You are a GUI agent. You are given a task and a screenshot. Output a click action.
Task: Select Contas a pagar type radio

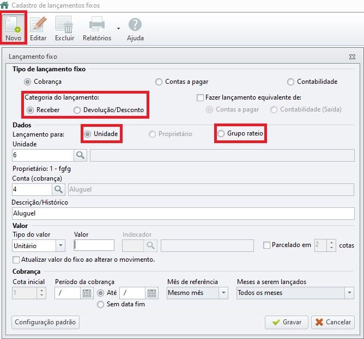tap(159, 82)
